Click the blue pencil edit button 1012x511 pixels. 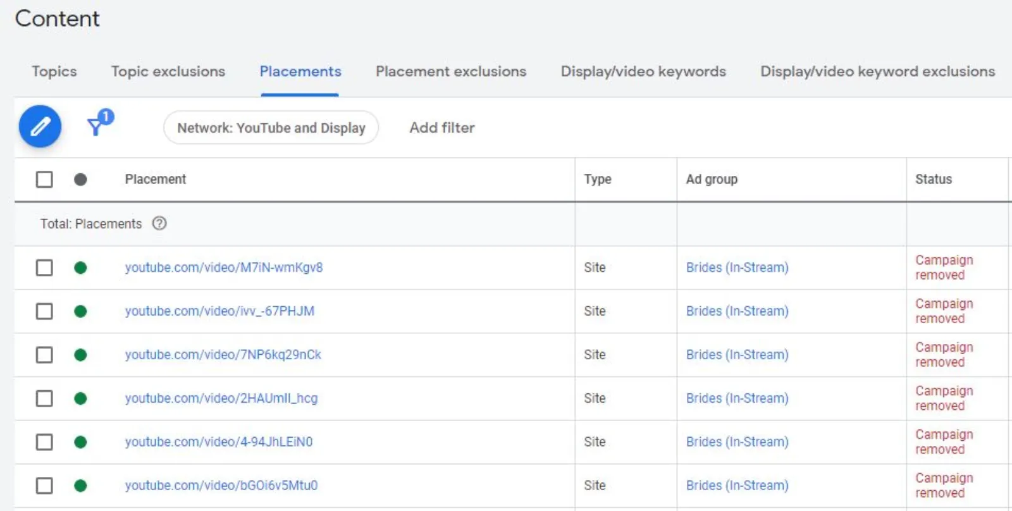[x=40, y=126]
